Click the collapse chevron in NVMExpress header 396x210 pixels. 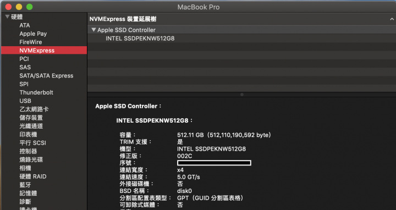click(392, 19)
